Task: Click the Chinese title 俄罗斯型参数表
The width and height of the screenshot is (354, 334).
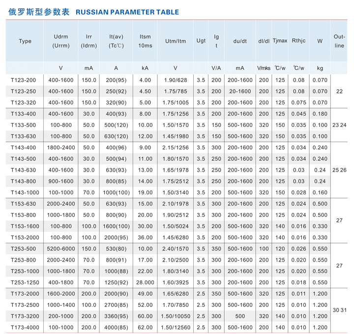Action: tap(39, 12)
